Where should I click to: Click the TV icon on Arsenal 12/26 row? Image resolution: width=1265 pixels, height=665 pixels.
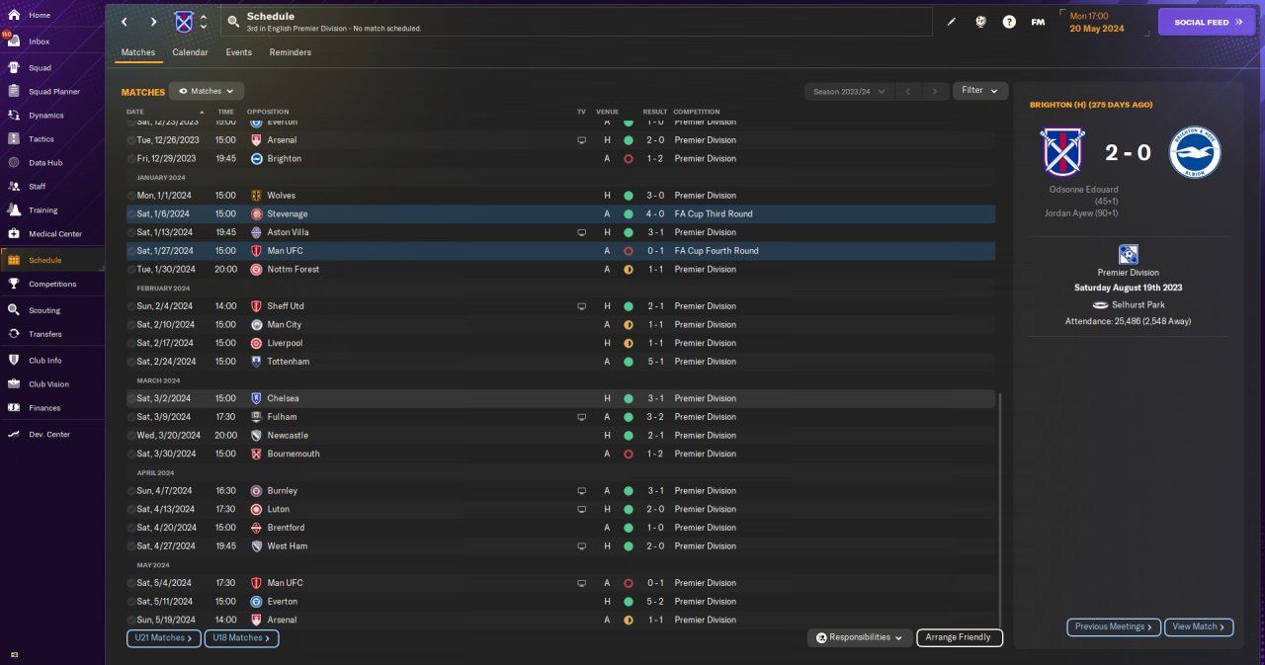point(582,140)
